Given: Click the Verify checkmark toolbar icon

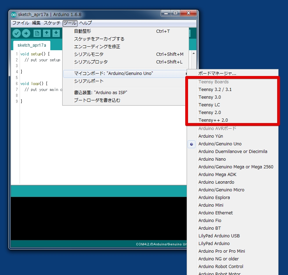Looking at the screenshot, I should coord(16,33).
